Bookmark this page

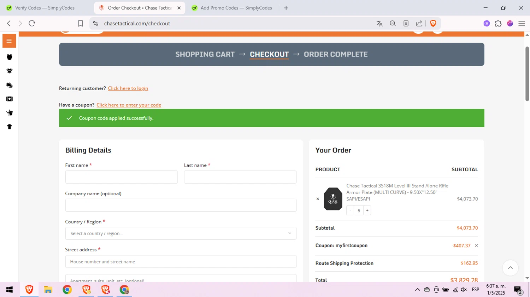pyautogui.click(x=81, y=24)
